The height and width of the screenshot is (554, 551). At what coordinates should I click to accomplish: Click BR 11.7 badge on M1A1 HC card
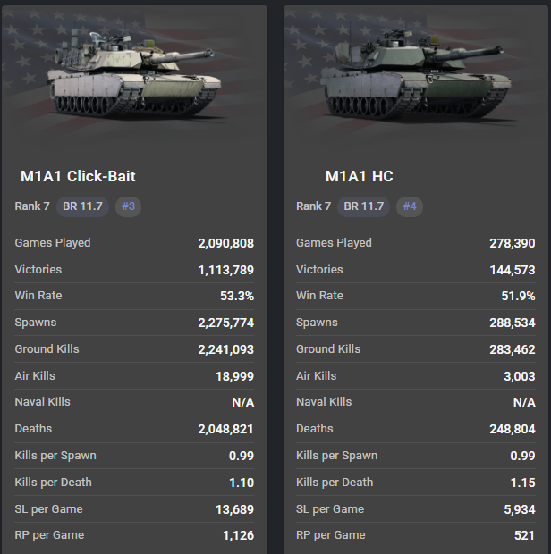coord(363,206)
